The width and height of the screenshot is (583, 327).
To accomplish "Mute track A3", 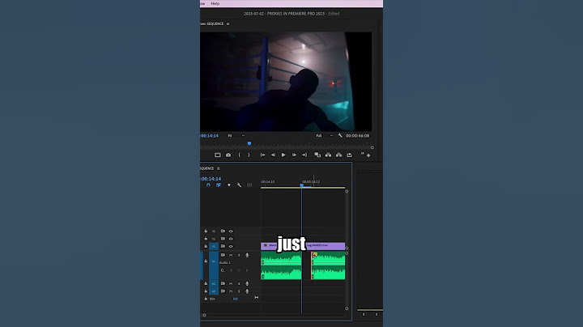I will (231, 291).
